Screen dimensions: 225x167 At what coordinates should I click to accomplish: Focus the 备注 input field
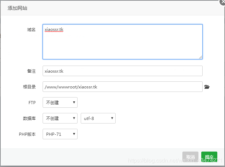[x=123, y=71]
